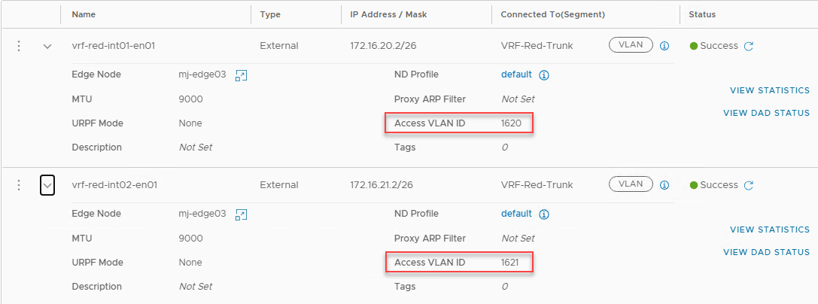This screenshot has width=818, height=304.
Task: Click VLAN badge on first VRF-Red-Trunk segment
Action: [631, 45]
